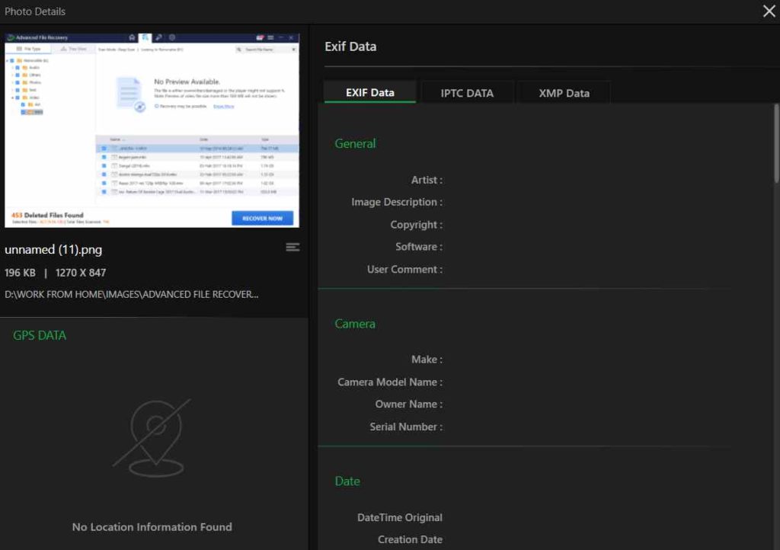Click the Camera section heading

pos(355,324)
